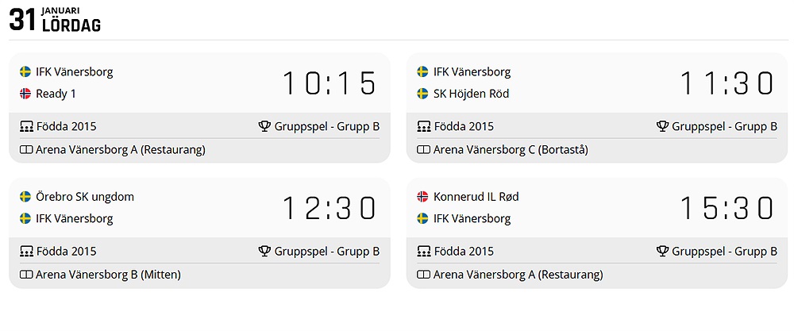Open the SK Höjden Röd team link
Viewport: 794px width, 331px height.
click(x=471, y=94)
